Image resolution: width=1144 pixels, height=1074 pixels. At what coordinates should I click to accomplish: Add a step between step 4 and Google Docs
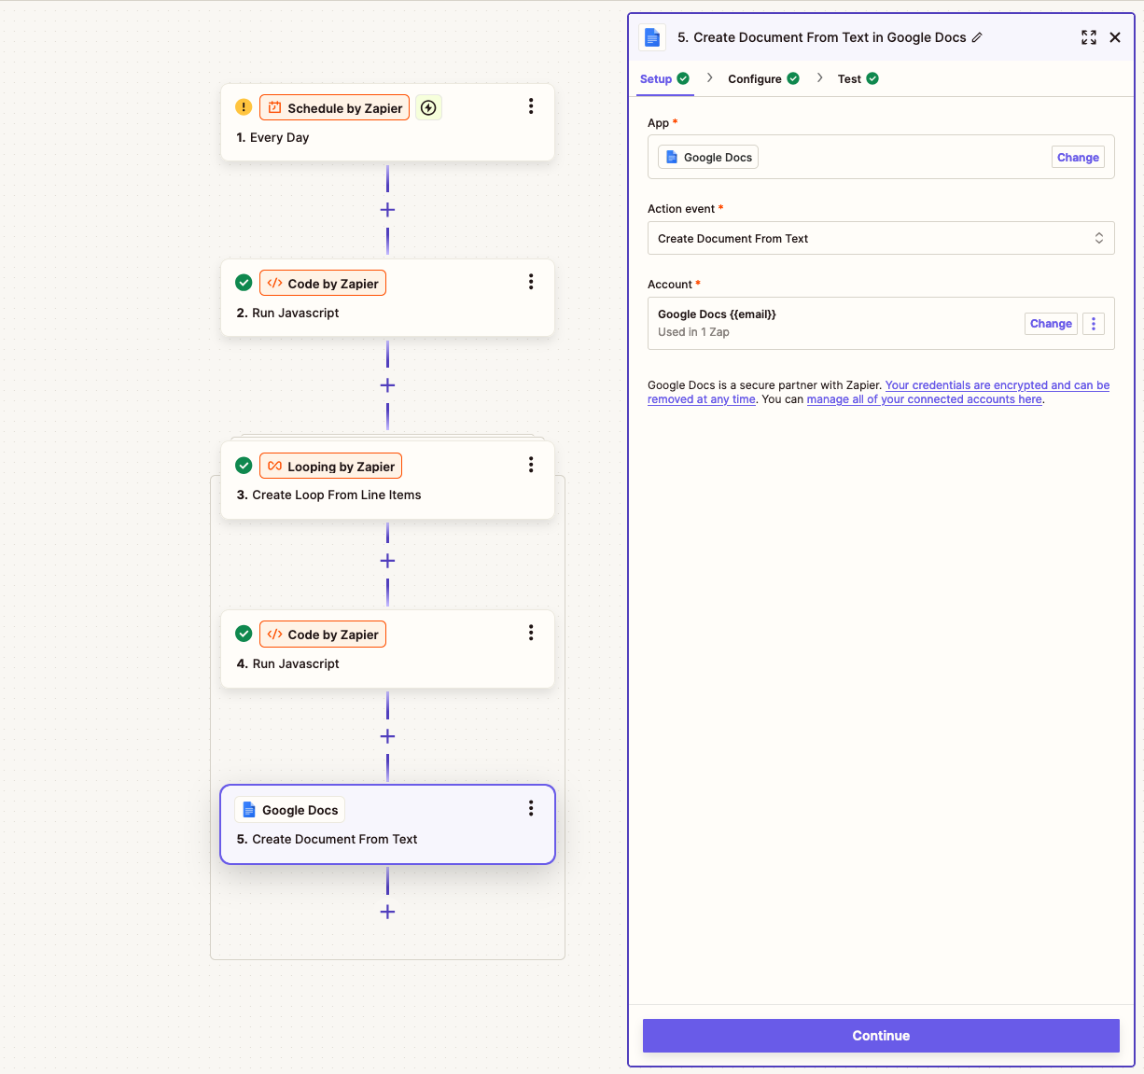(x=387, y=736)
